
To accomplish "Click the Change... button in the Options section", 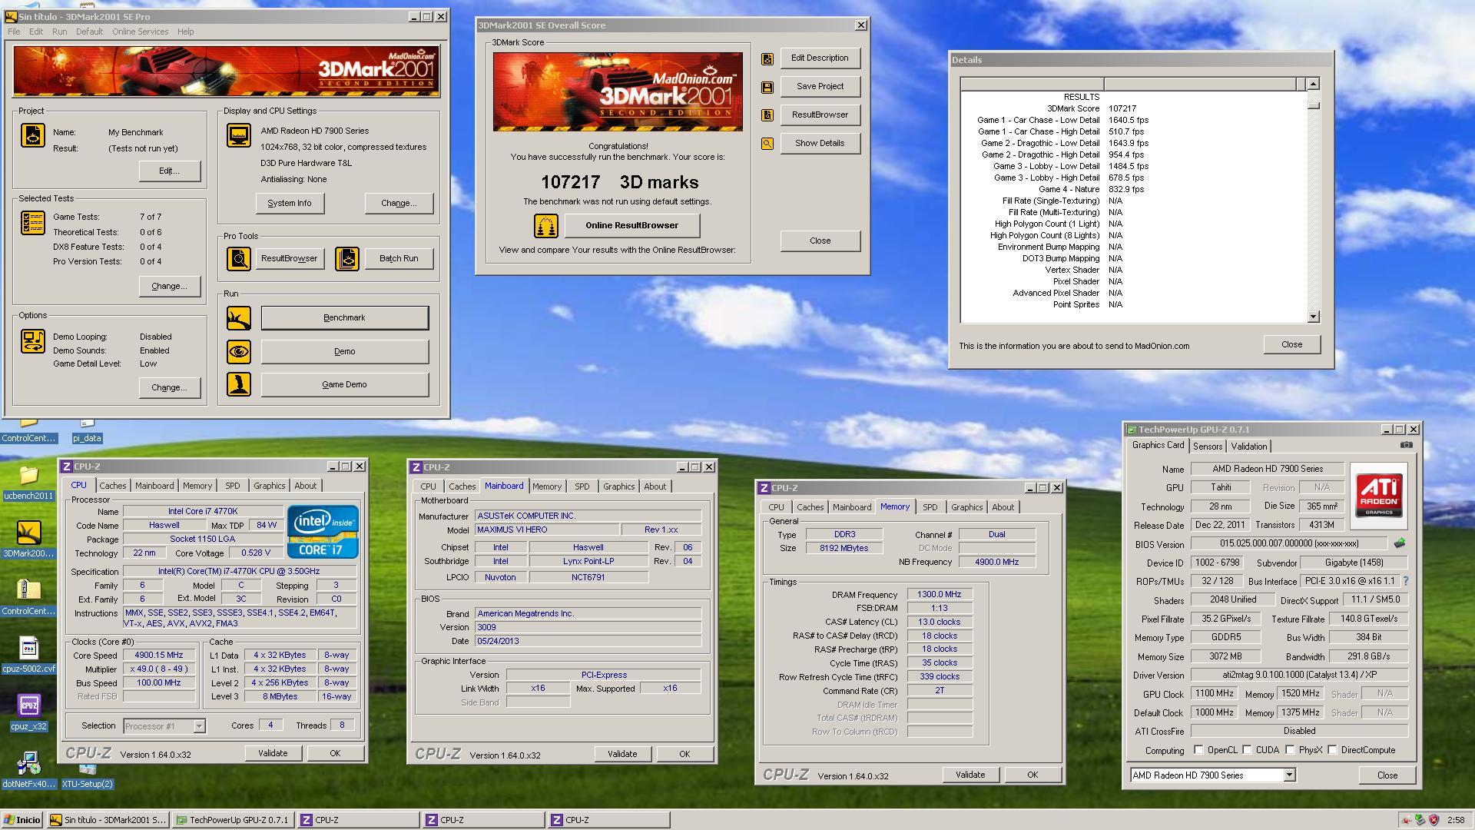I will pyautogui.click(x=169, y=388).
